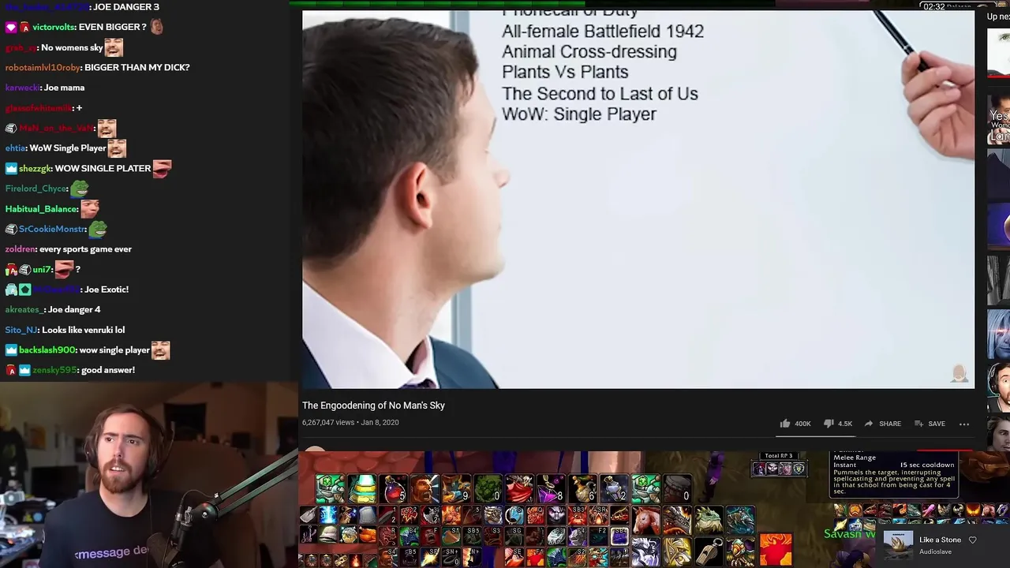Click the username zensky595 in chat
Image resolution: width=1010 pixels, height=568 pixels.
(x=54, y=370)
